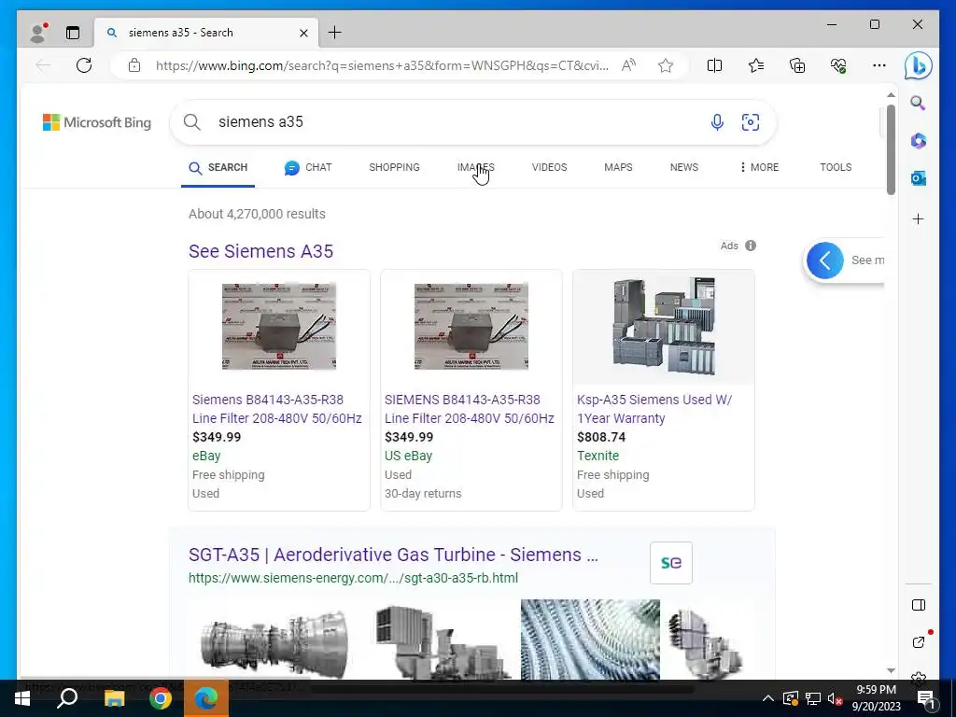The height and width of the screenshot is (717, 956).
Task: Click the Siemens Energy site logo
Action: (670, 563)
